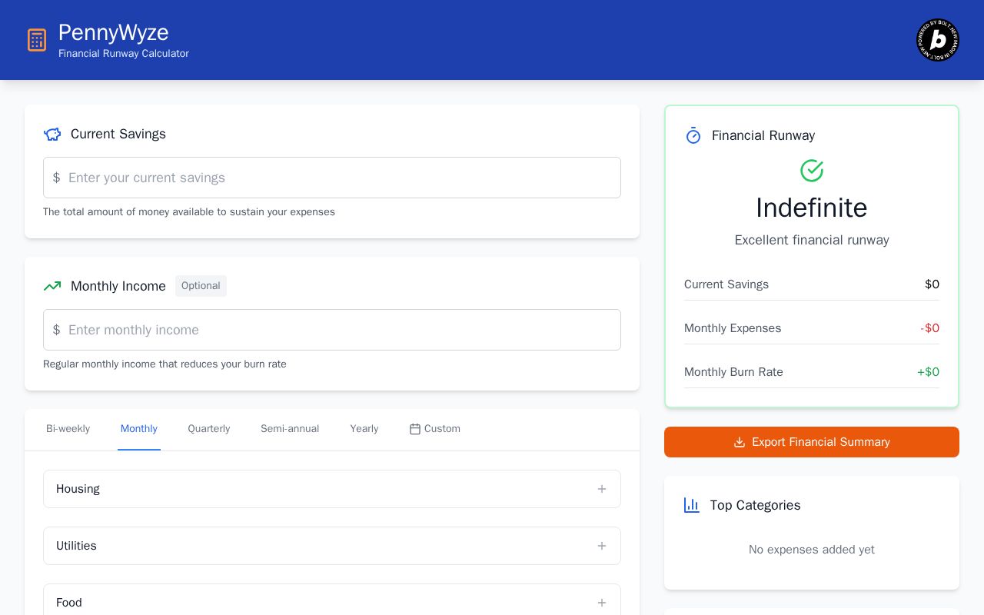Click the calendar icon beside Custom
The image size is (984, 615).
415,429
